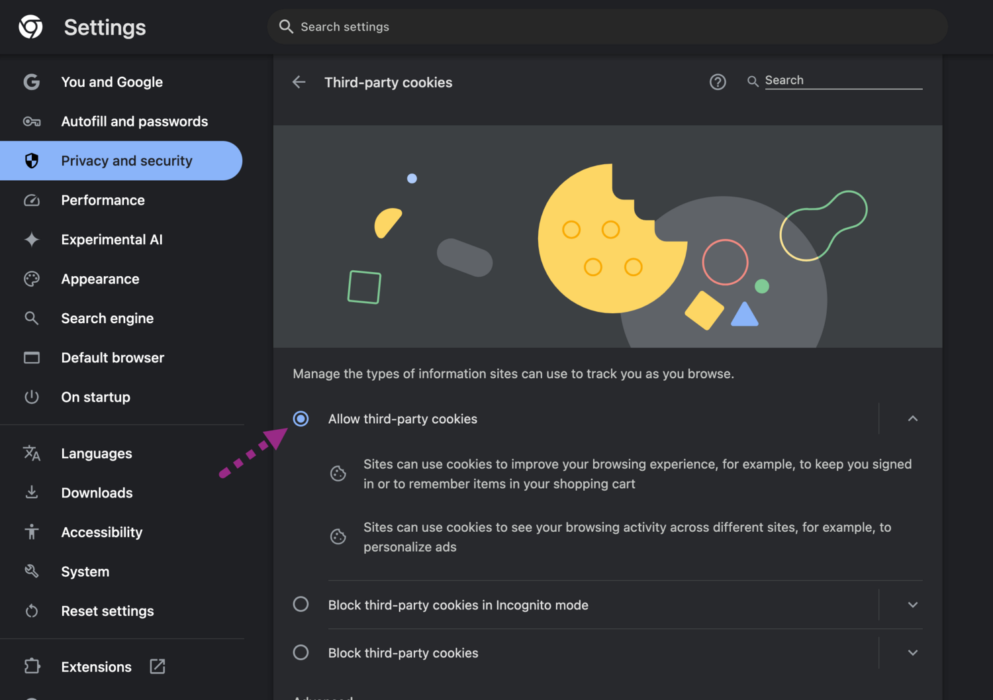Collapse the Allow third-party cookies details
The image size is (993, 700).
(913, 419)
